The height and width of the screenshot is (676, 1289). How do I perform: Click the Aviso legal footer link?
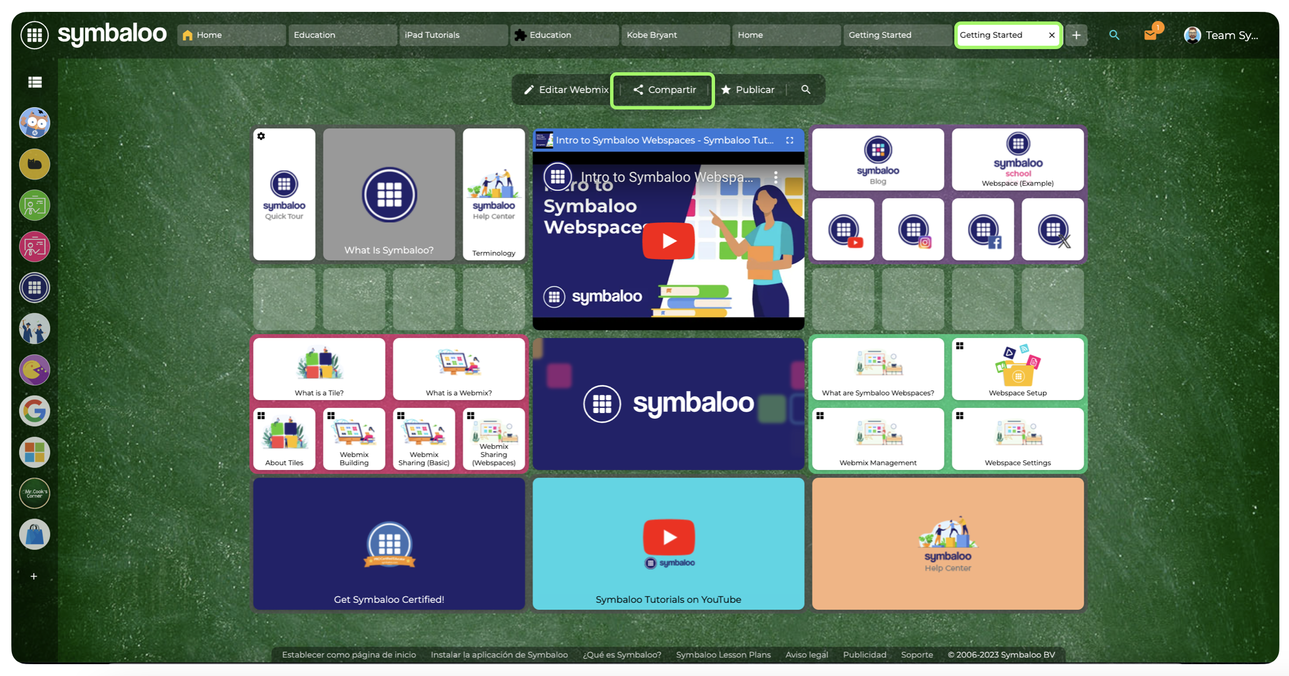[x=806, y=655]
